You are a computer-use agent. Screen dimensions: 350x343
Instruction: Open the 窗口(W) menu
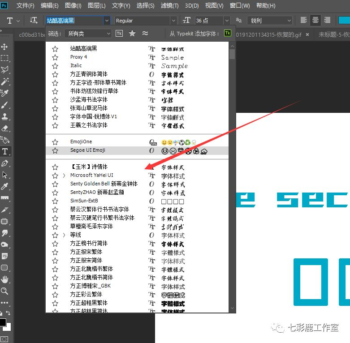point(240,5)
